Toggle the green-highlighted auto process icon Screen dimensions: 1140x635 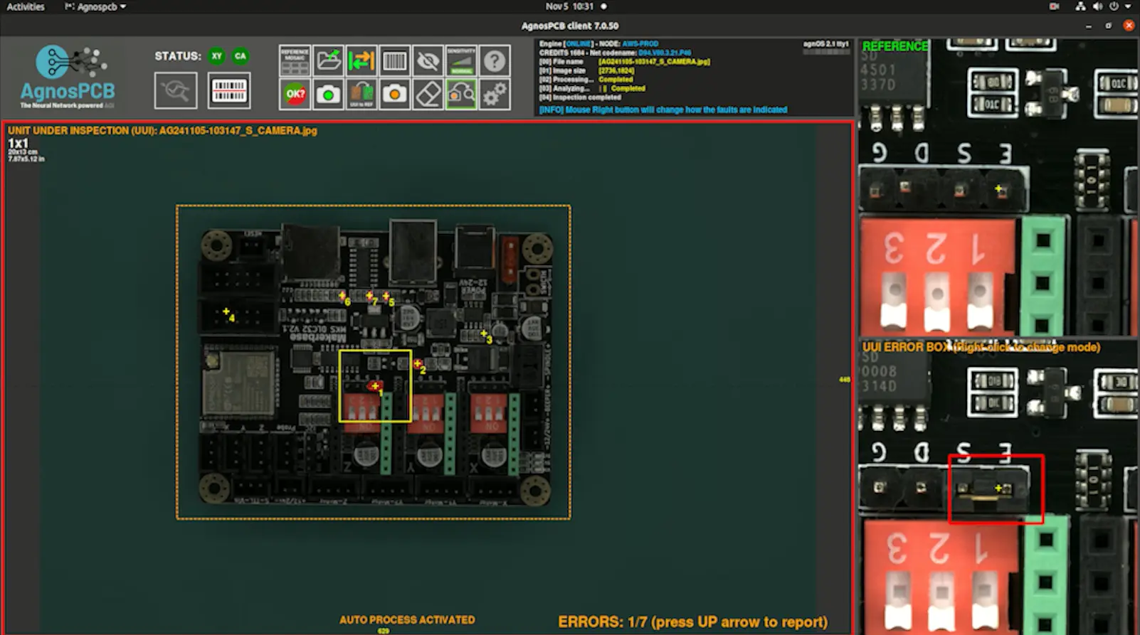coord(461,94)
